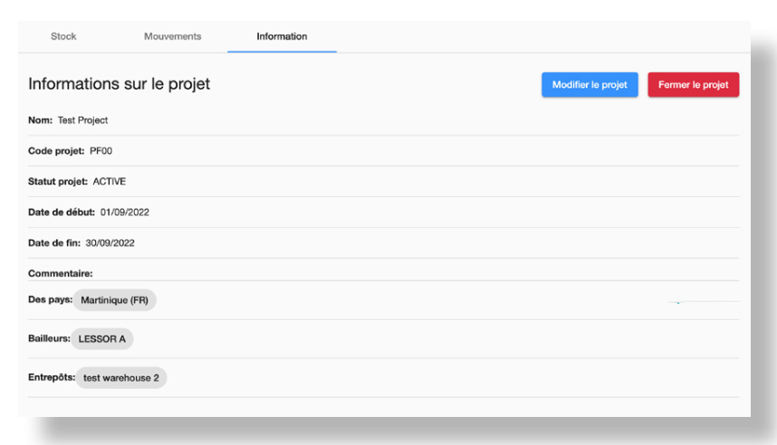Click the Des pays label
Viewport: 777px width, 445px height.
pyautogui.click(x=50, y=299)
